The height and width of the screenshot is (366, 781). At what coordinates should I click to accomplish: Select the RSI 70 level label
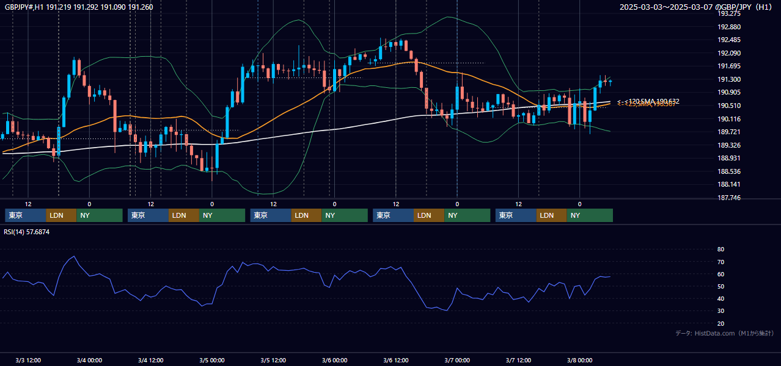tap(721, 262)
